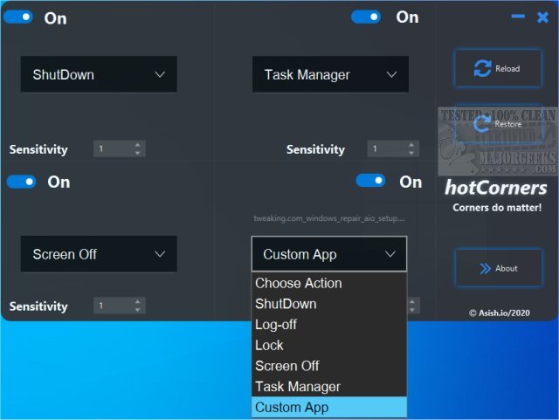Decrease bottom-left Sensitivity with down arrow
559x420 pixels.
(138, 309)
